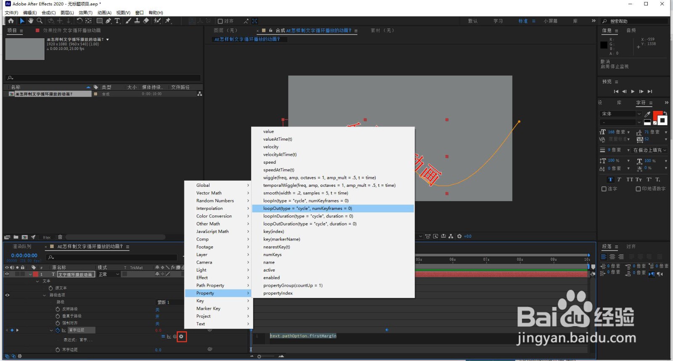Apply Faux Italic text style
The width and height of the screenshot is (673, 361).
pyautogui.click(x=619, y=180)
